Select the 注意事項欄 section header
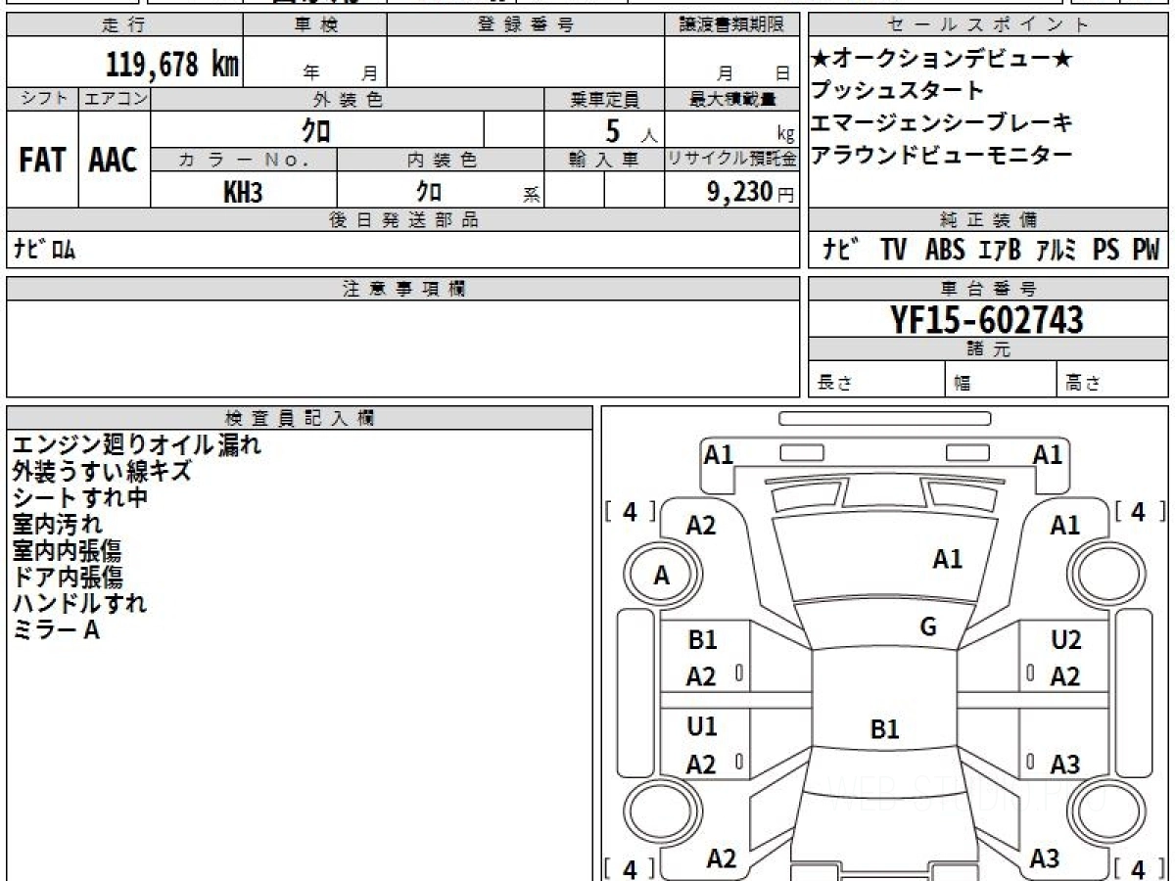 [x=402, y=289]
